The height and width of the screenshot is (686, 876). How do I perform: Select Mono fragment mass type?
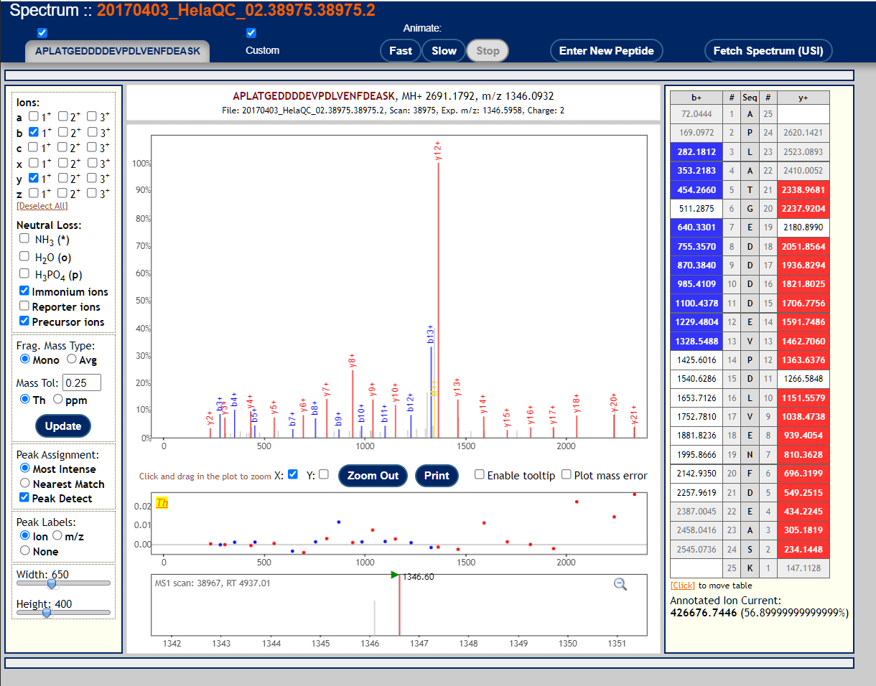point(25,359)
